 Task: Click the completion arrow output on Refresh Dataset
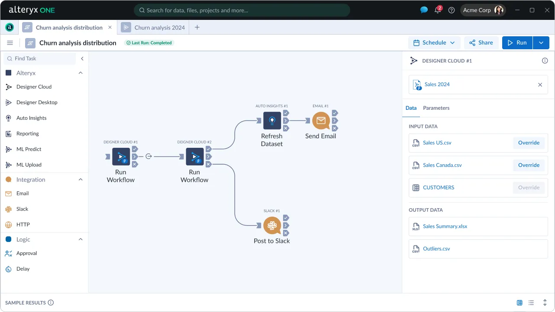coord(286,121)
